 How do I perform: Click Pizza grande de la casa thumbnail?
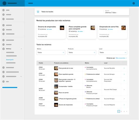(x=56, y=68)
